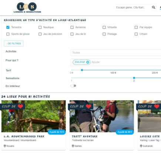Image resolution: width=161 pixels, height=154 pixels.
Task: Click the magnifying glass search icon
Action: pos(154,7)
